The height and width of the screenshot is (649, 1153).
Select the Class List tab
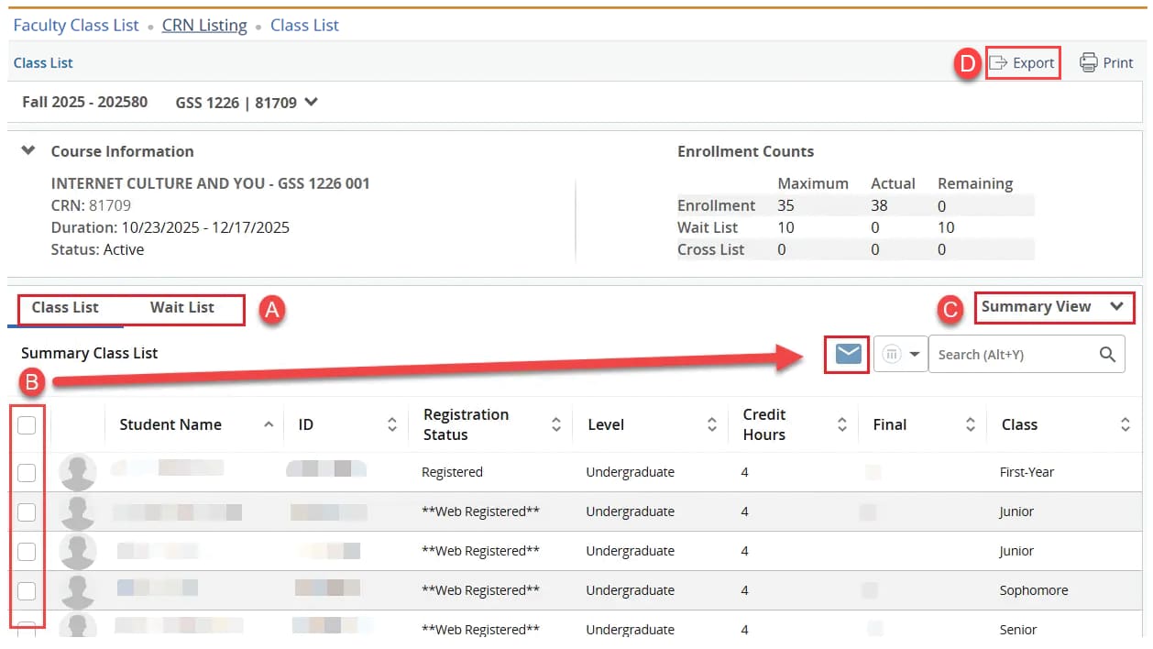point(65,308)
